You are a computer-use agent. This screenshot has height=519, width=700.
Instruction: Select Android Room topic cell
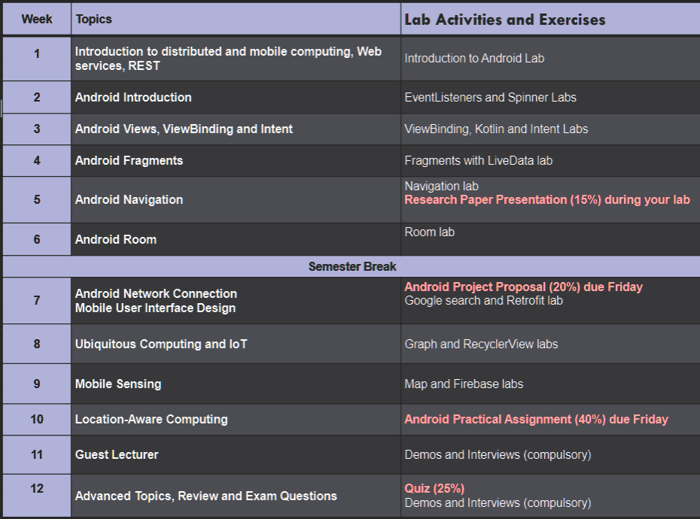pos(236,239)
